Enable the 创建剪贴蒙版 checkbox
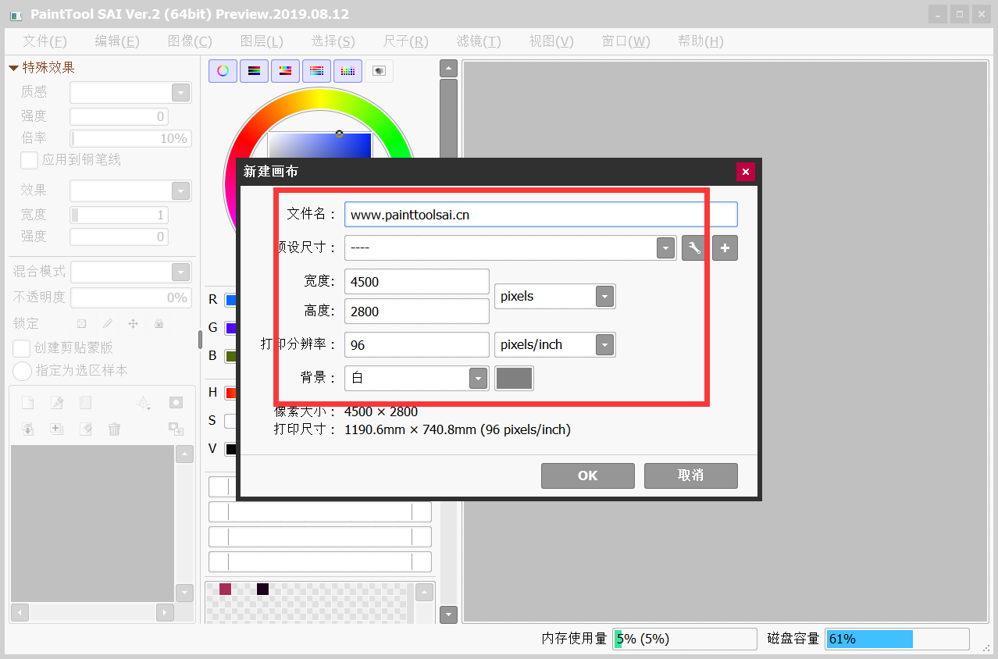The image size is (998, 659). pyautogui.click(x=22, y=348)
